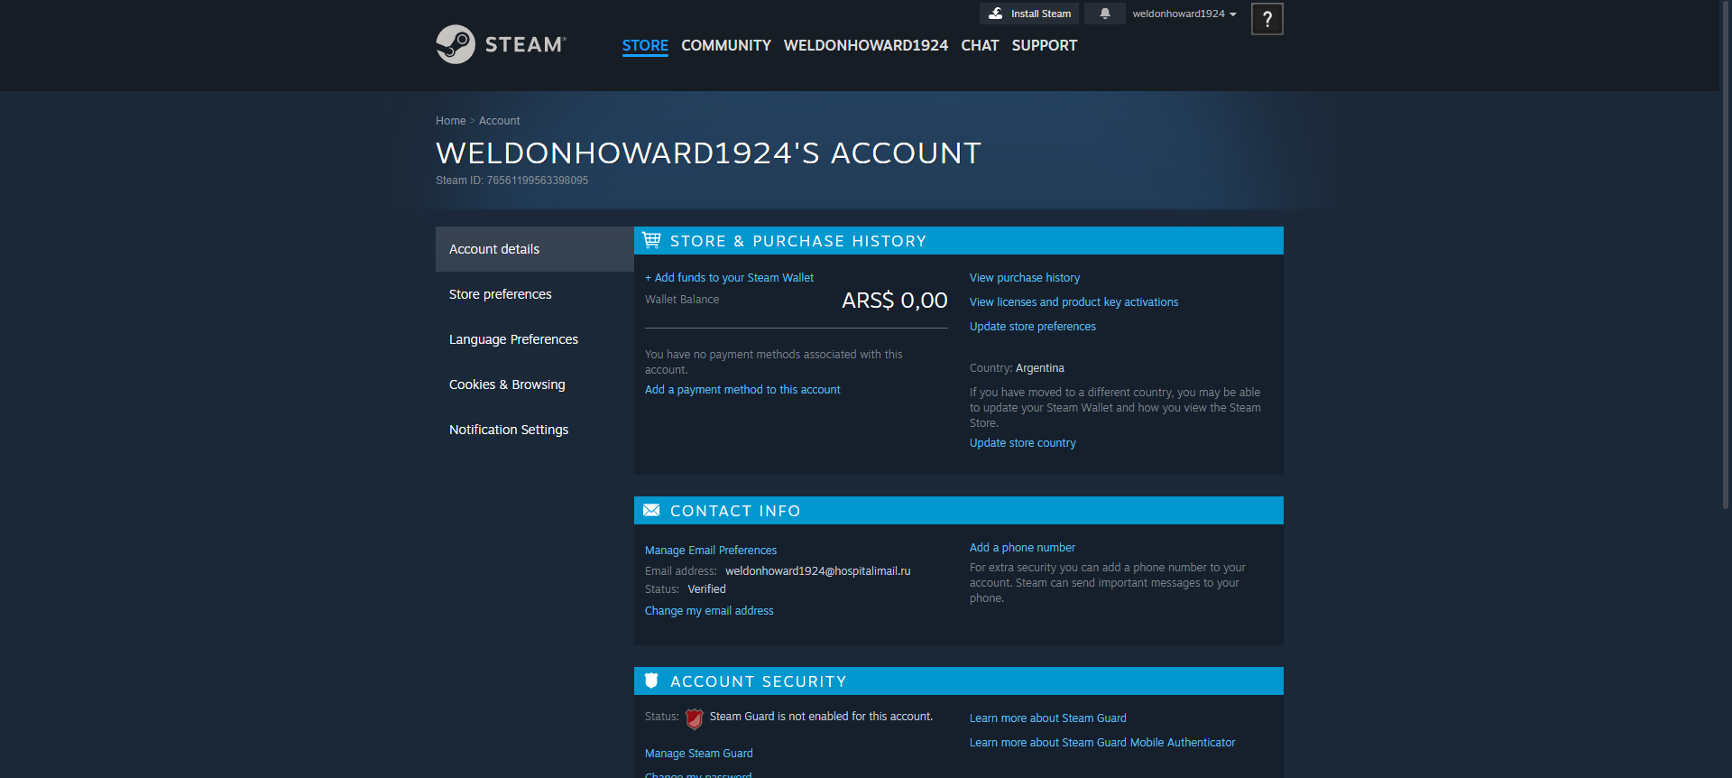Open View licenses and product key activations
This screenshot has height=778, width=1732.
tap(1073, 302)
